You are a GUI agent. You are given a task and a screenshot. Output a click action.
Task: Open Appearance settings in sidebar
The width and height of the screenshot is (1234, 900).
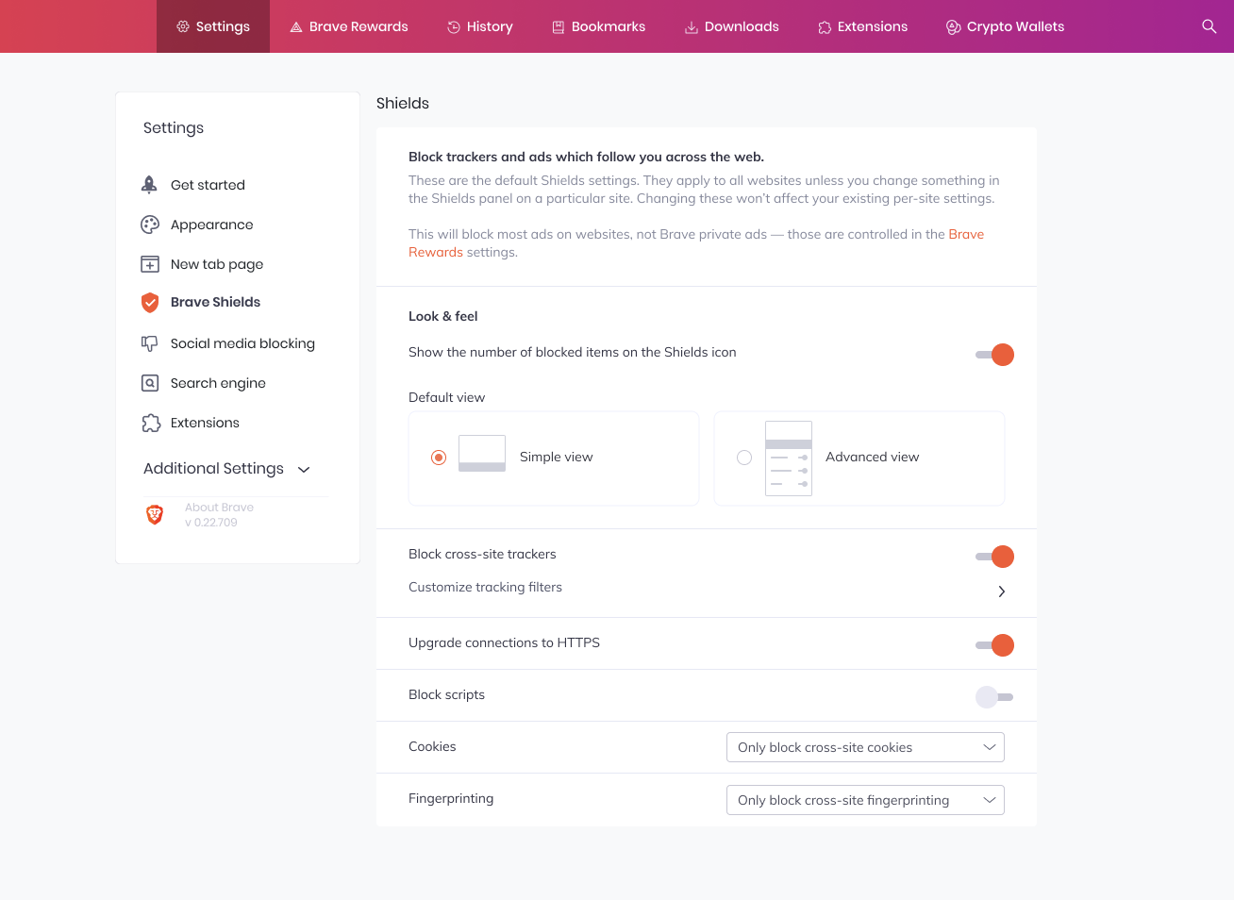pyautogui.click(x=211, y=225)
